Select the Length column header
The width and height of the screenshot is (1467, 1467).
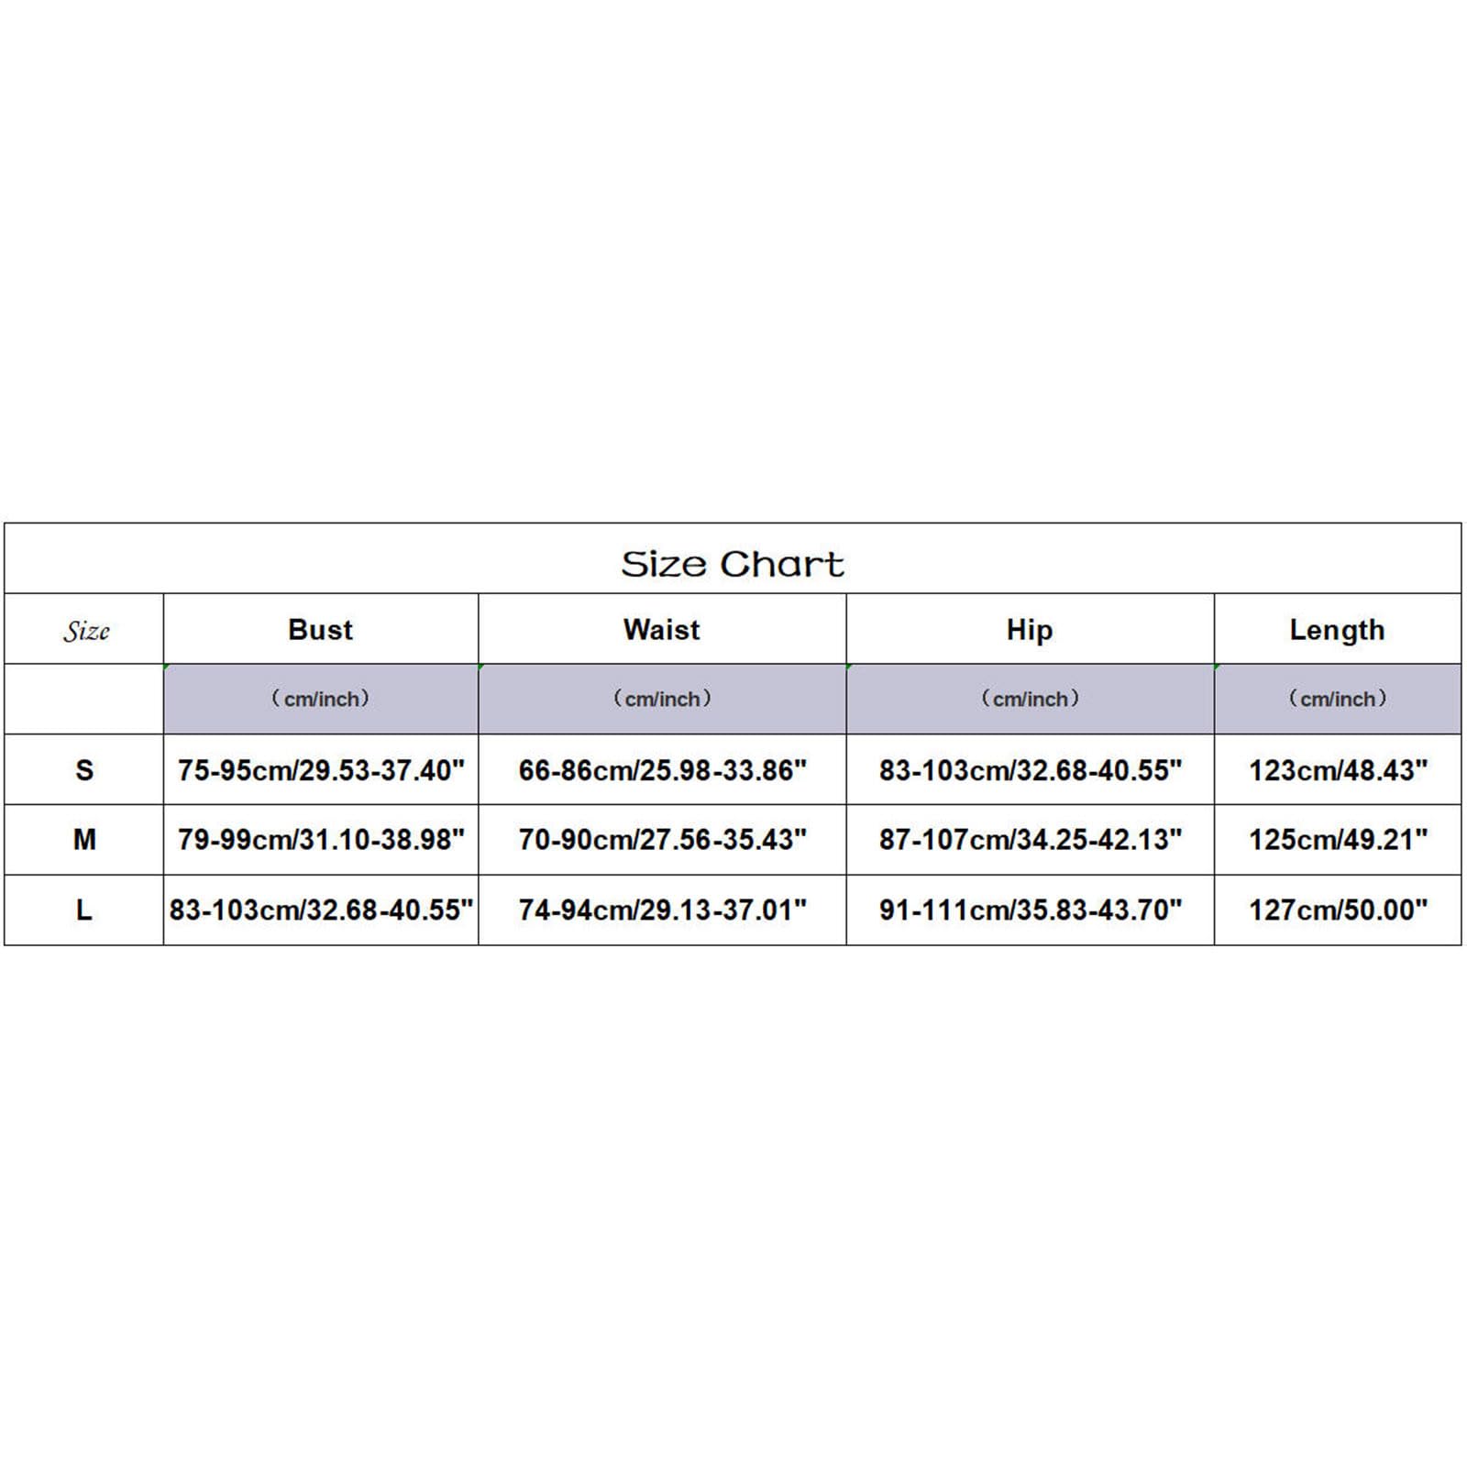[x=1337, y=629]
